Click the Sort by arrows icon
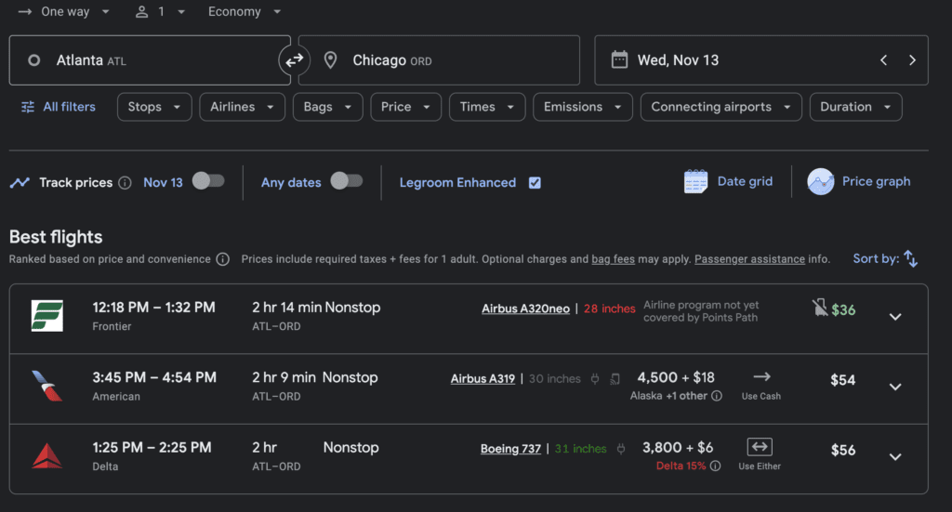The image size is (952, 512). (911, 259)
